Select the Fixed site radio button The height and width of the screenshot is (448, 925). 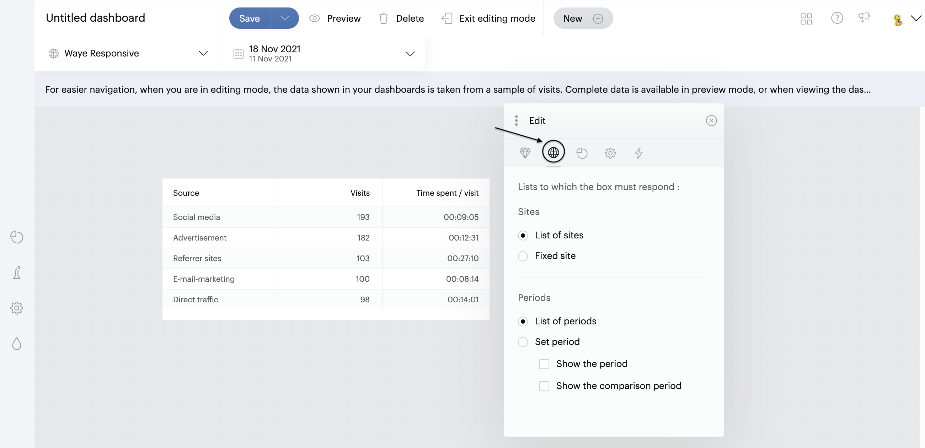point(523,256)
